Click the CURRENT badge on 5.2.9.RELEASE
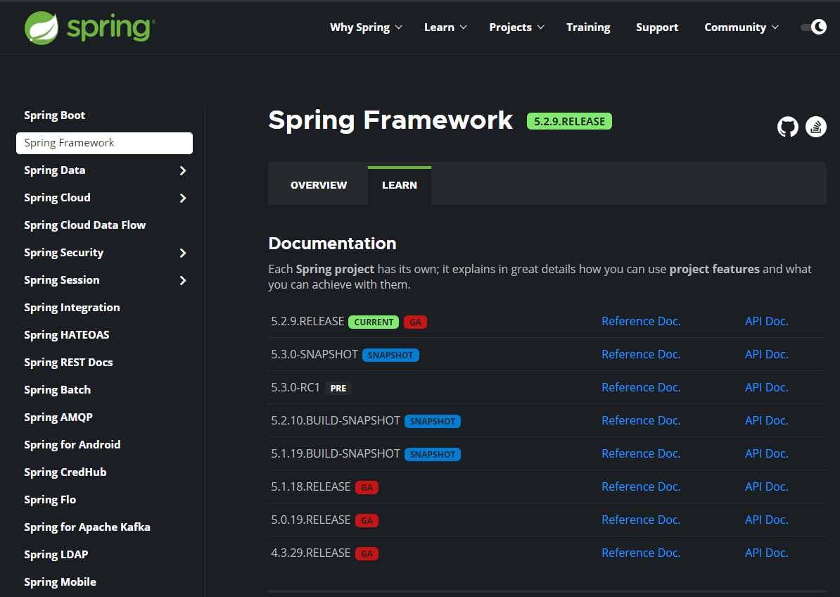Screen dimensions: 840x597 tap(374, 322)
